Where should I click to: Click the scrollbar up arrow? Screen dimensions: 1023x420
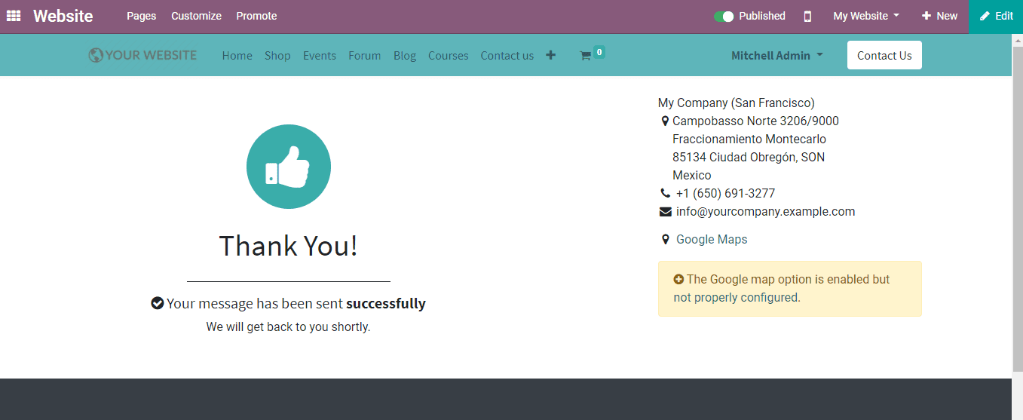[1017, 40]
